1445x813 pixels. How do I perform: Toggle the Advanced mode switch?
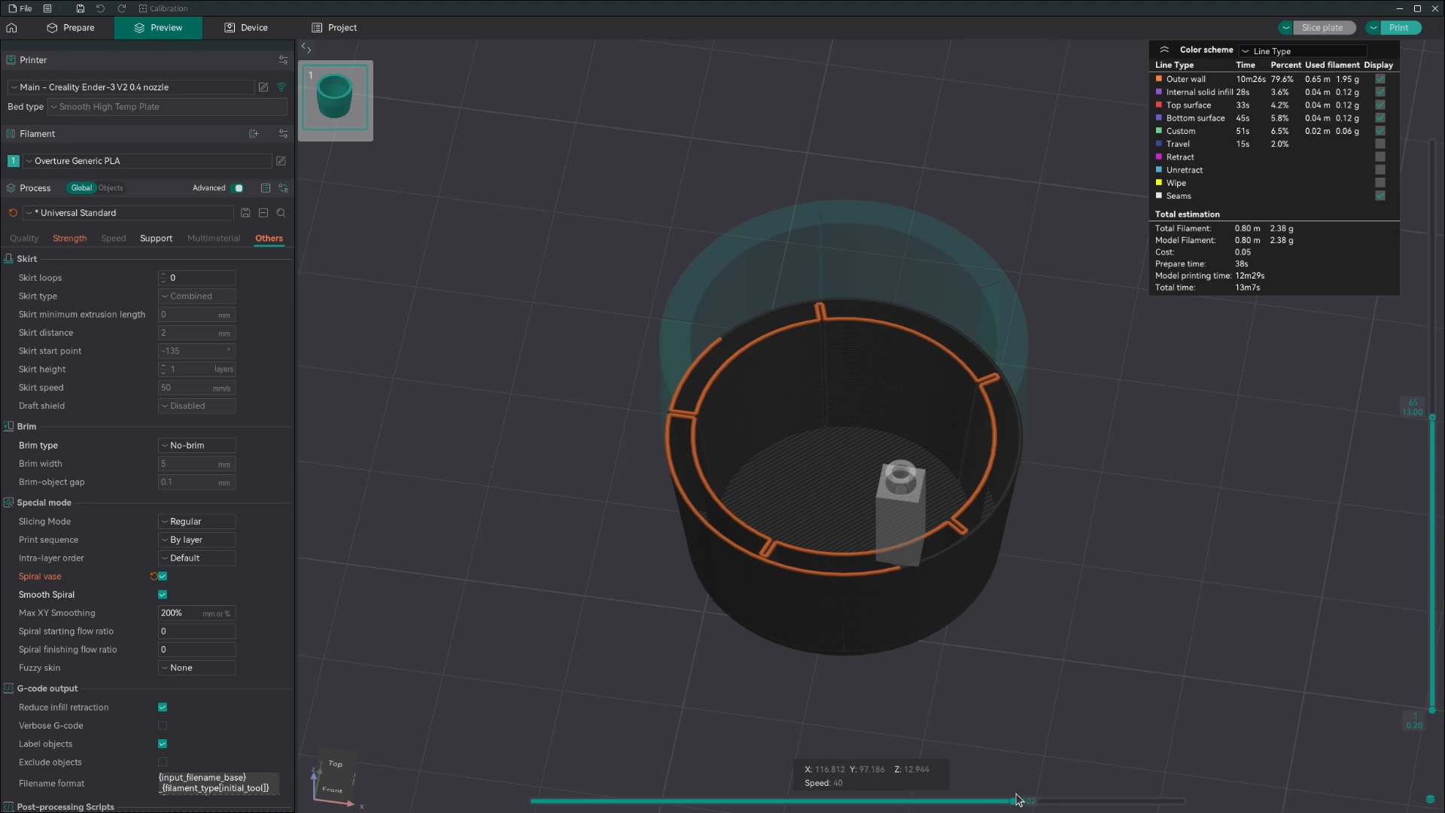237,188
